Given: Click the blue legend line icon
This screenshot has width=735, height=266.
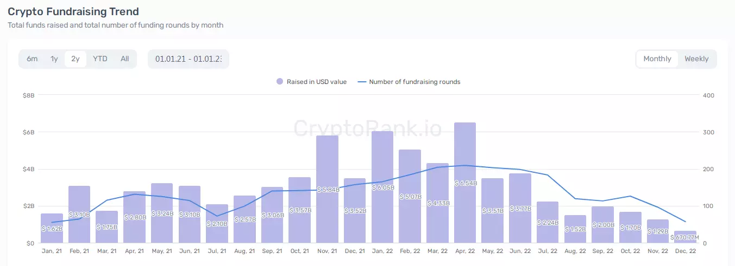Looking at the screenshot, I should [x=362, y=82].
